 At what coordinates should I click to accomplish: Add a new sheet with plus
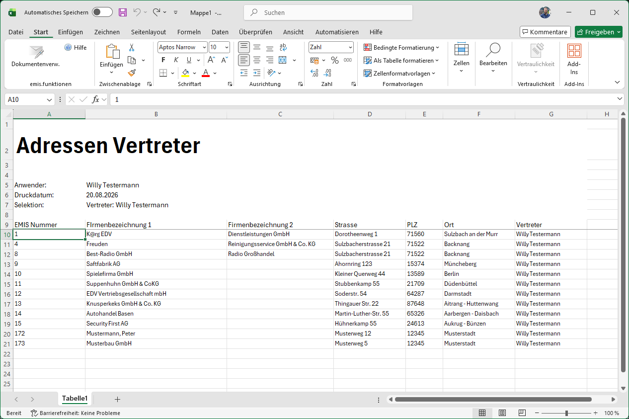point(117,399)
